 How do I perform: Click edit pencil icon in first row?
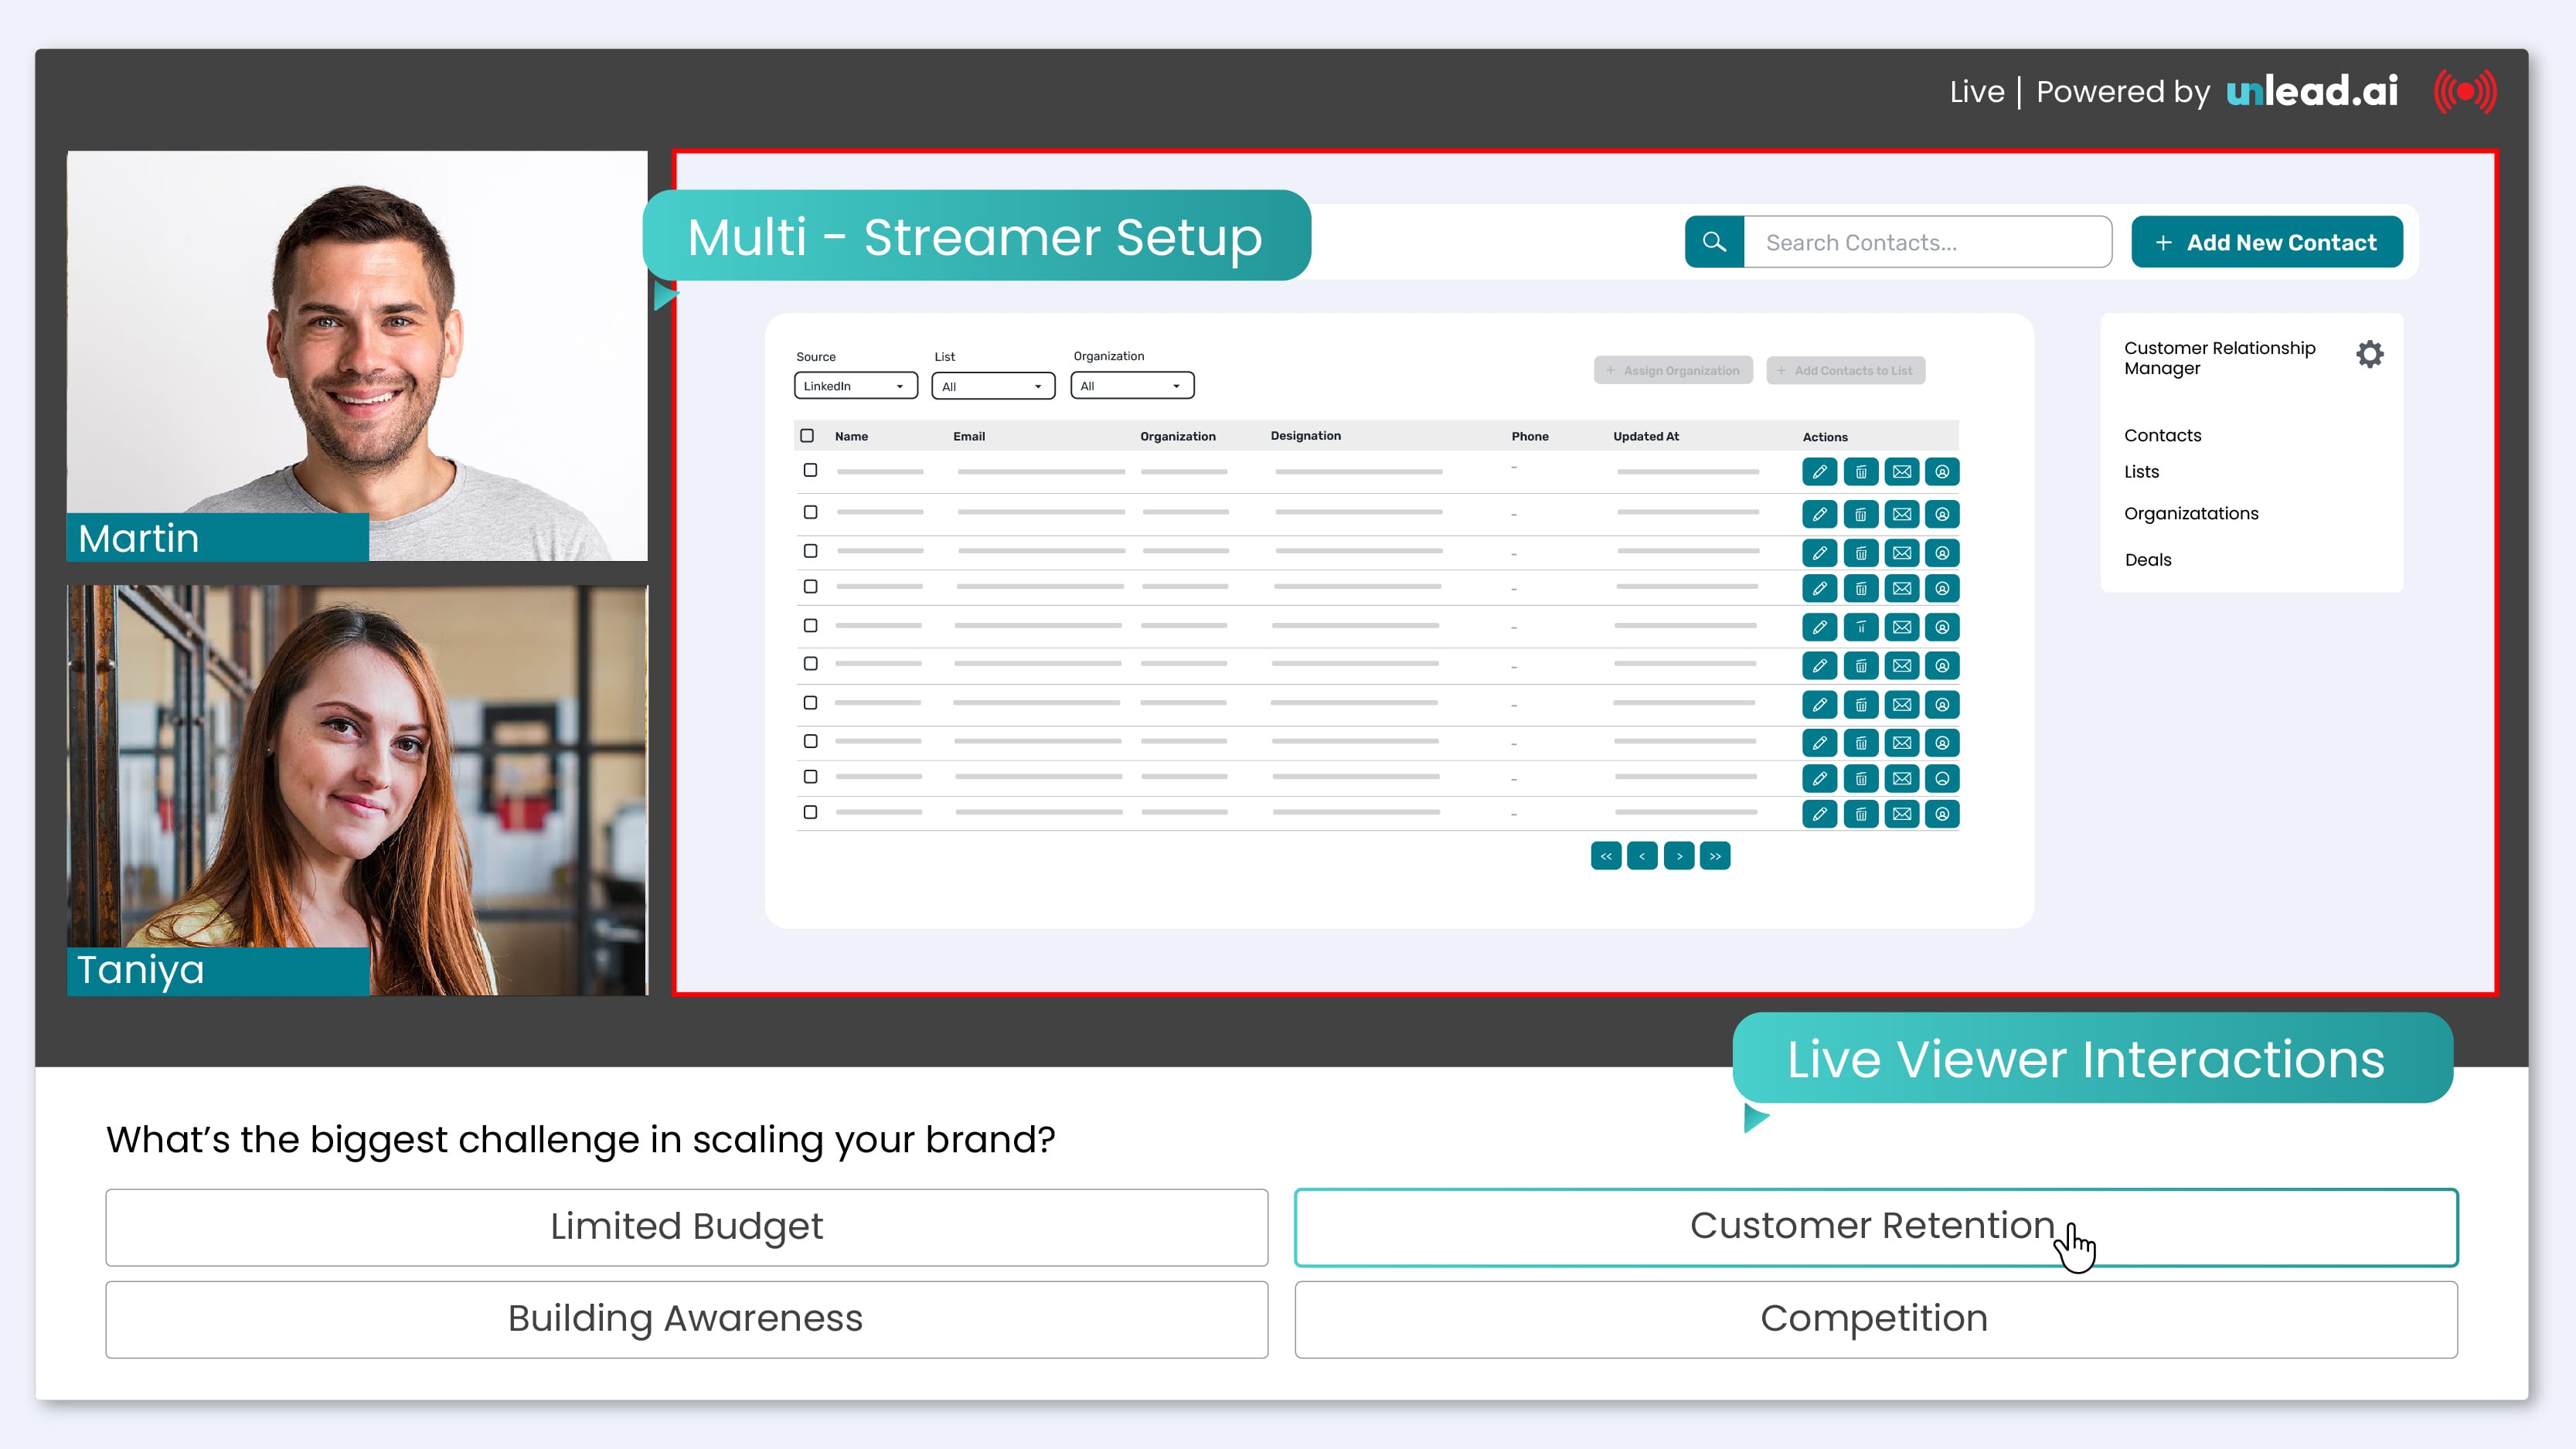[x=1819, y=472]
